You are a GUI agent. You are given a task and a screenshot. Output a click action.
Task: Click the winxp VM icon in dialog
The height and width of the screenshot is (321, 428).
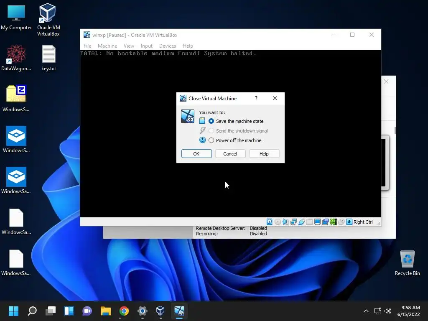tap(188, 116)
